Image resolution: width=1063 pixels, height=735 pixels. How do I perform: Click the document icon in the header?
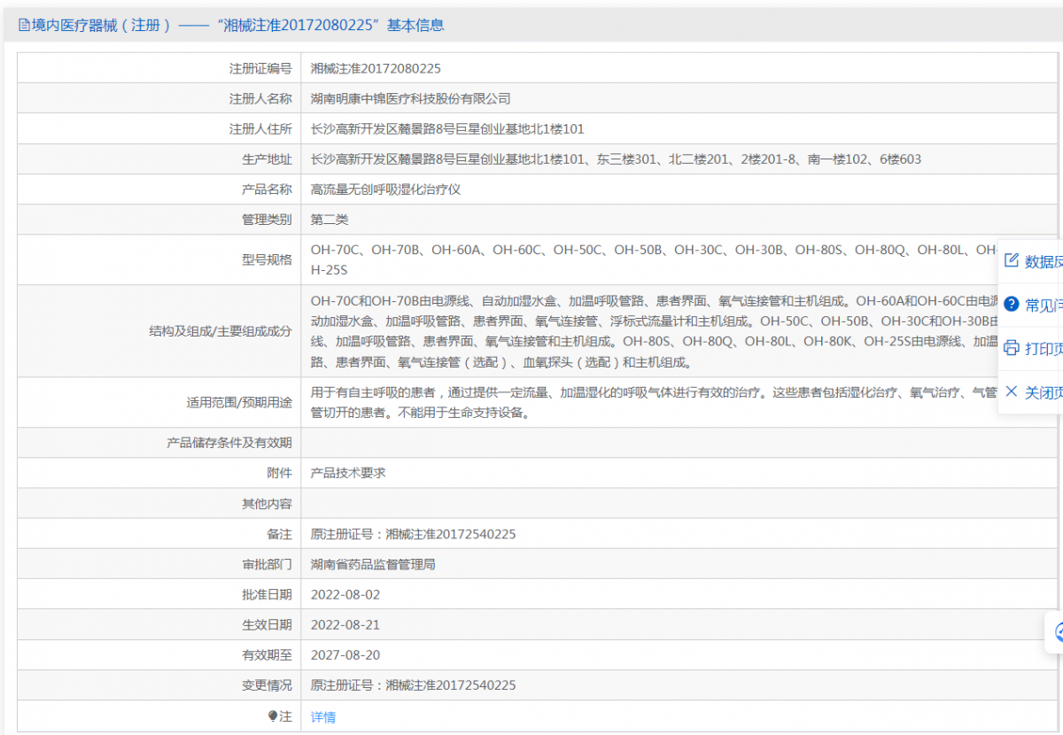click(x=24, y=26)
